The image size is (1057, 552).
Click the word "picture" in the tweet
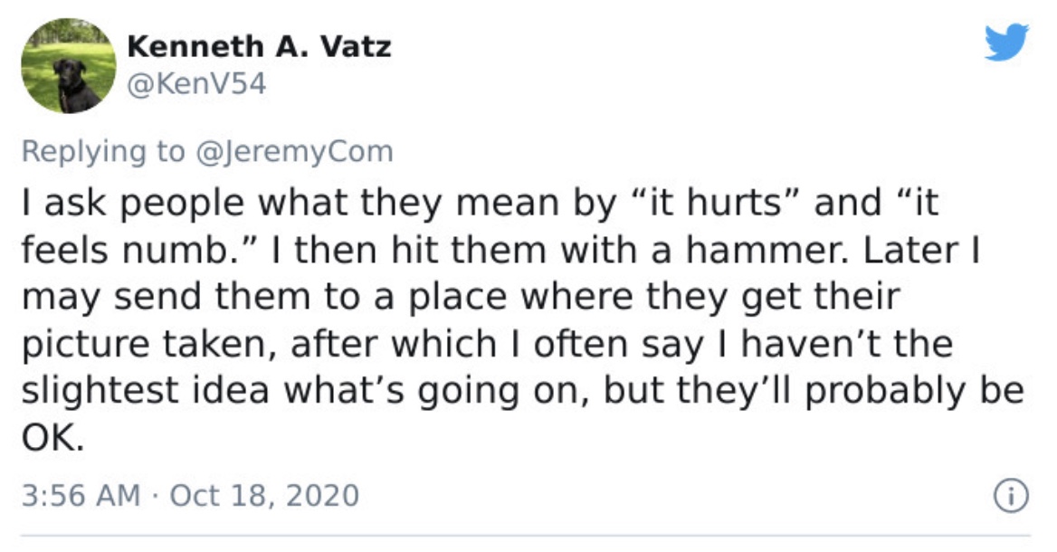tap(85, 345)
